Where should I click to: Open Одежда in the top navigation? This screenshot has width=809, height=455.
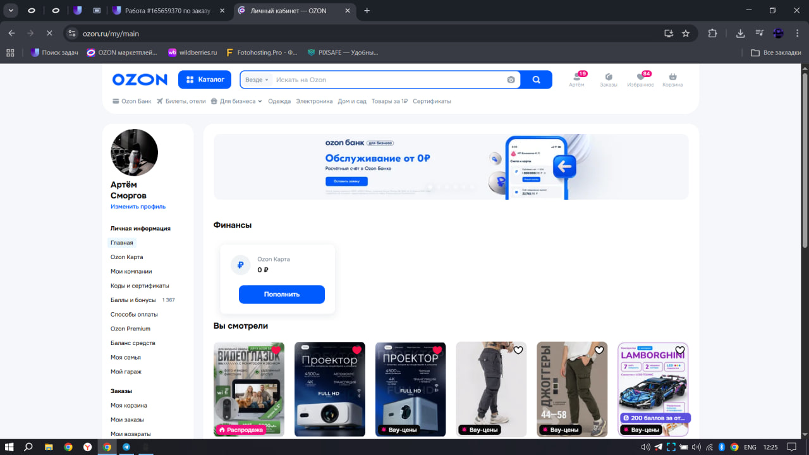(x=279, y=101)
